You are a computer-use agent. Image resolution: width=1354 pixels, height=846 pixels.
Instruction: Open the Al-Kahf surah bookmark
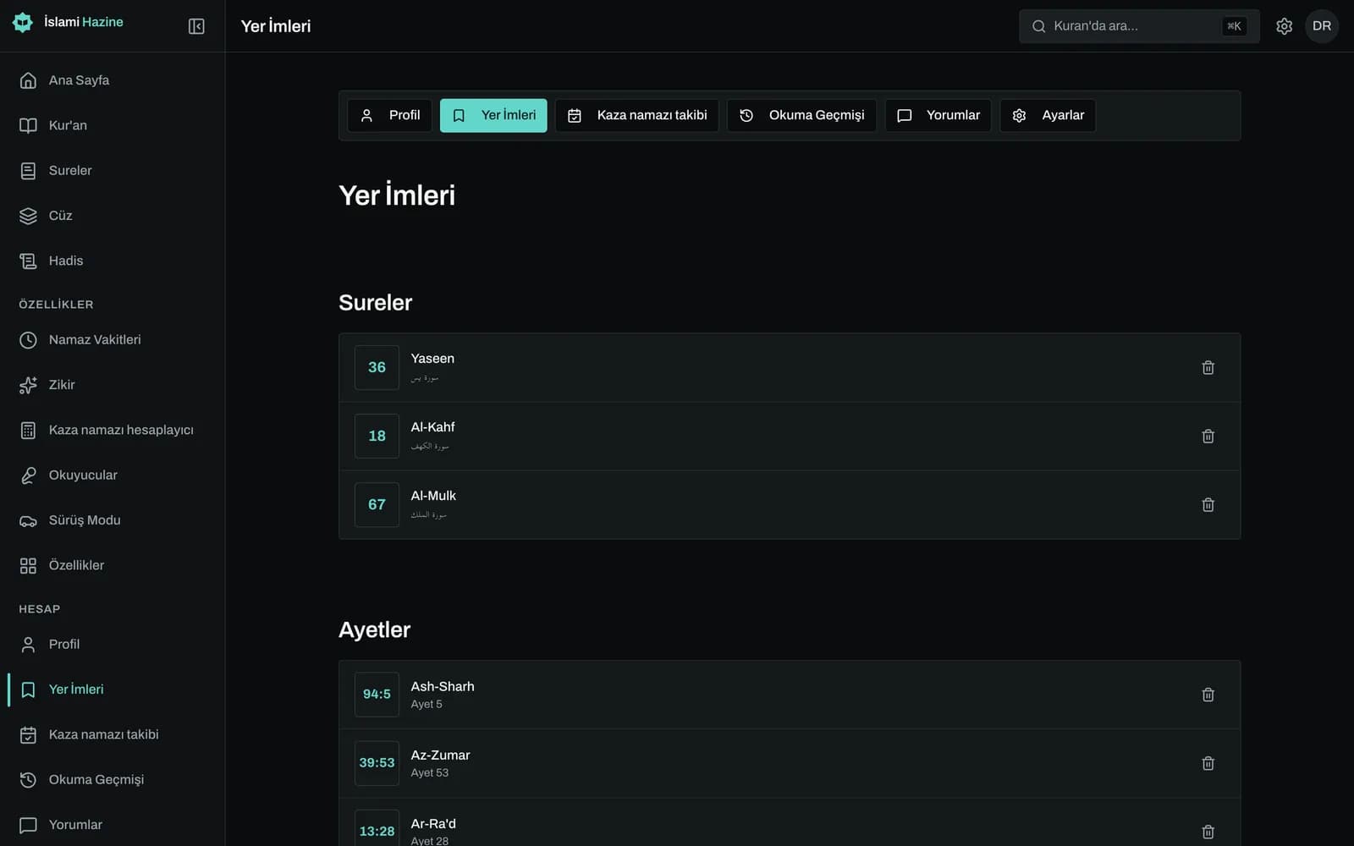[x=790, y=436]
